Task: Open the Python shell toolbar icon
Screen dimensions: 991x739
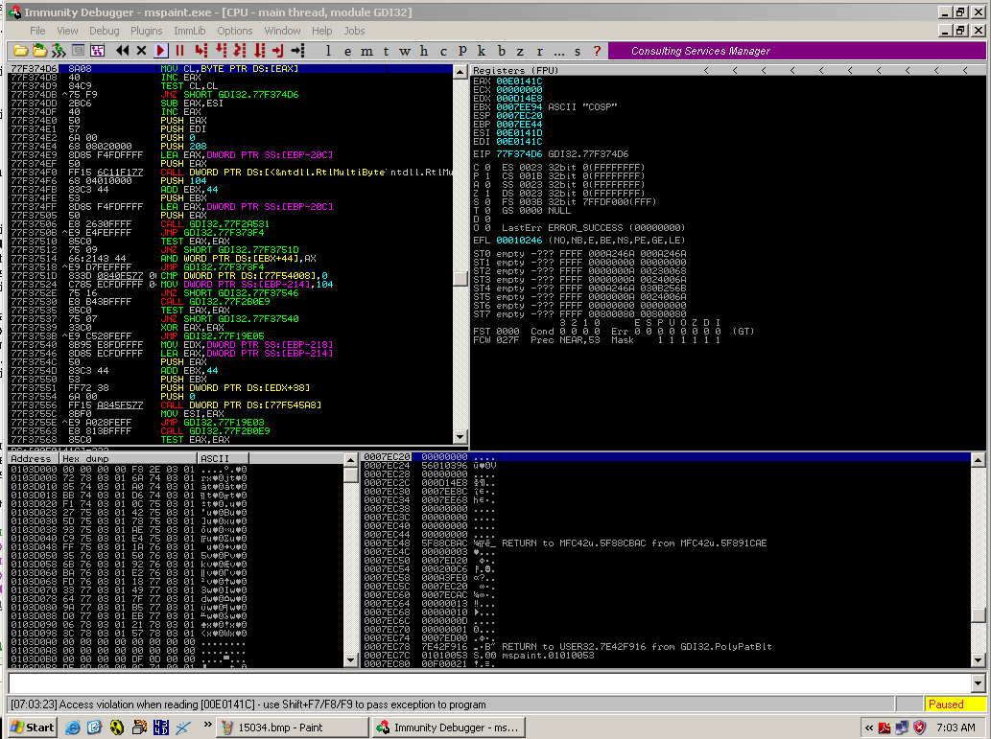Action: coord(59,51)
